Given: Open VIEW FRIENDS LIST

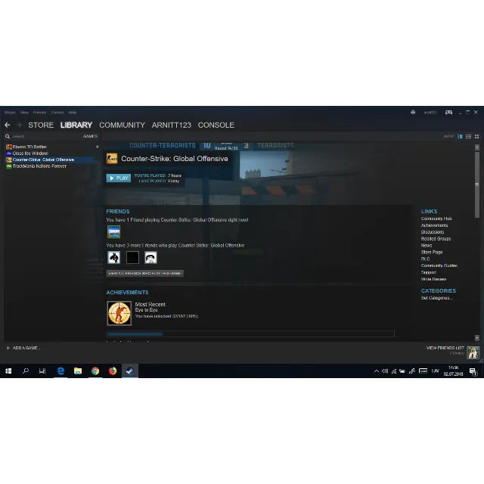Looking at the screenshot, I should (x=445, y=348).
